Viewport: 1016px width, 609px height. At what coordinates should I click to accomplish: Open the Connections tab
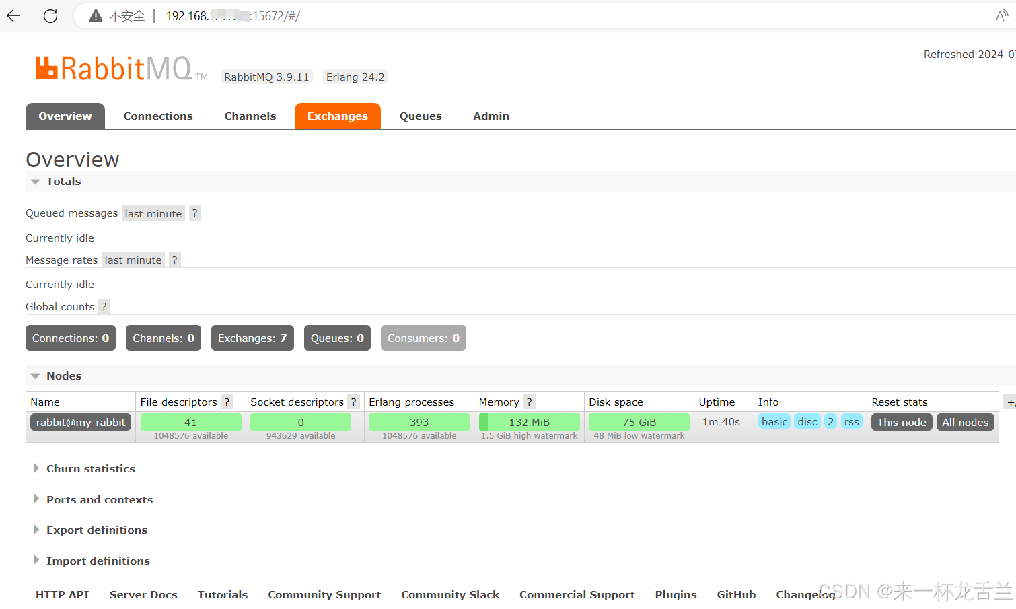(158, 116)
